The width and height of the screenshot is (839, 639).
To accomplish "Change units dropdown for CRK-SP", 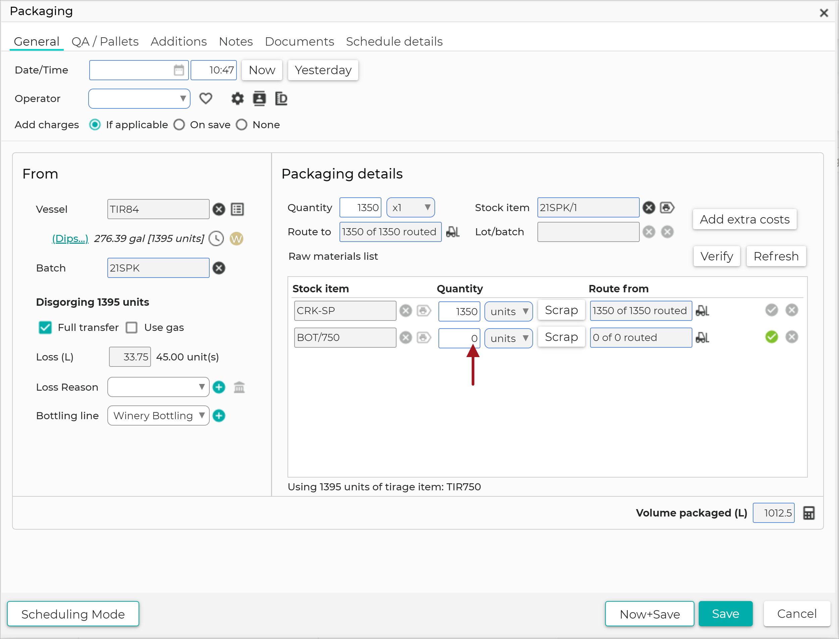I will 509,311.
